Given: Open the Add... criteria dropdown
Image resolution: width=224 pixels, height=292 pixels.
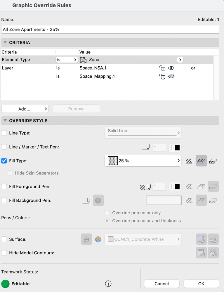Looking at the screenshot, I should 25,109.
